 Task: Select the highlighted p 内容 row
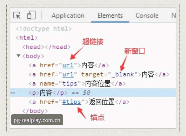coord(93,93)
